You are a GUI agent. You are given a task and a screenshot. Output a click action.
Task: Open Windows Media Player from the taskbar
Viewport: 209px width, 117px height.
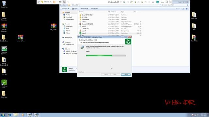tap(23, 115)
